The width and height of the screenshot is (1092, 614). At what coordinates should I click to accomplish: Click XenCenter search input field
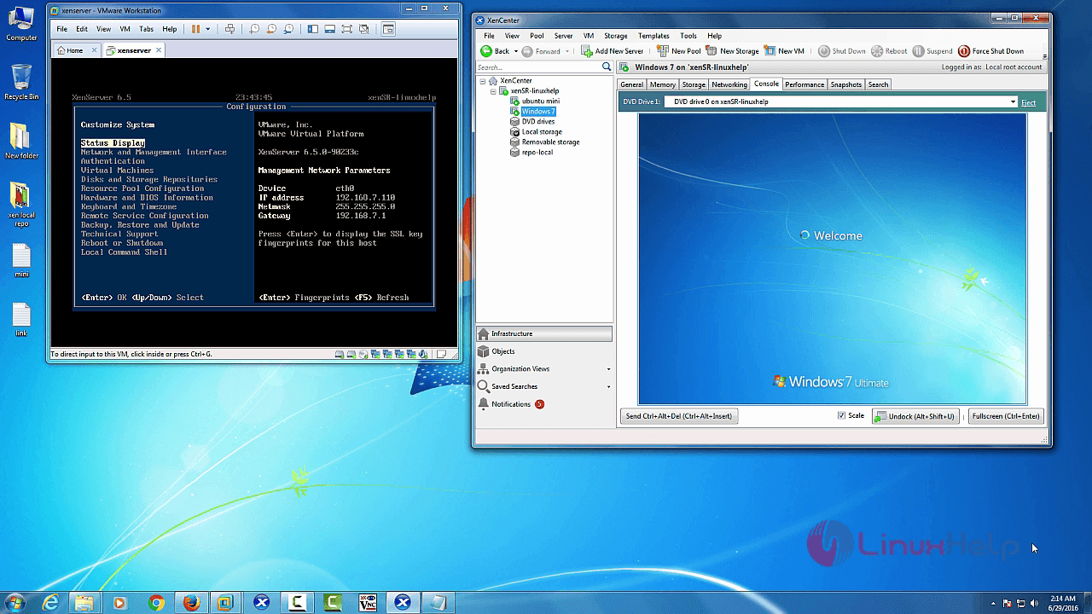[537, 67]
